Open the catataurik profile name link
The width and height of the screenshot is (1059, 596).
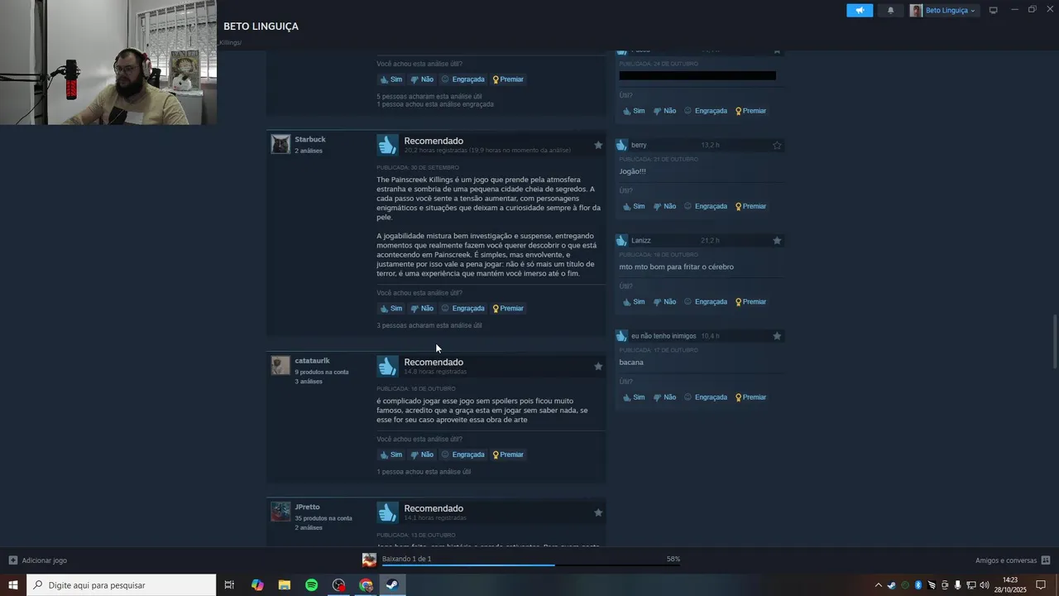point(312,360)
